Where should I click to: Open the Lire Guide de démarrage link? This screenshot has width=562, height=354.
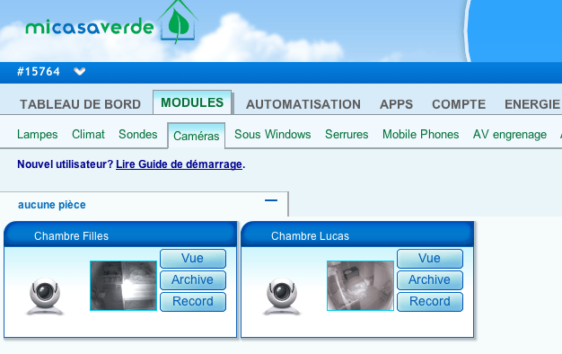point(179,164)
